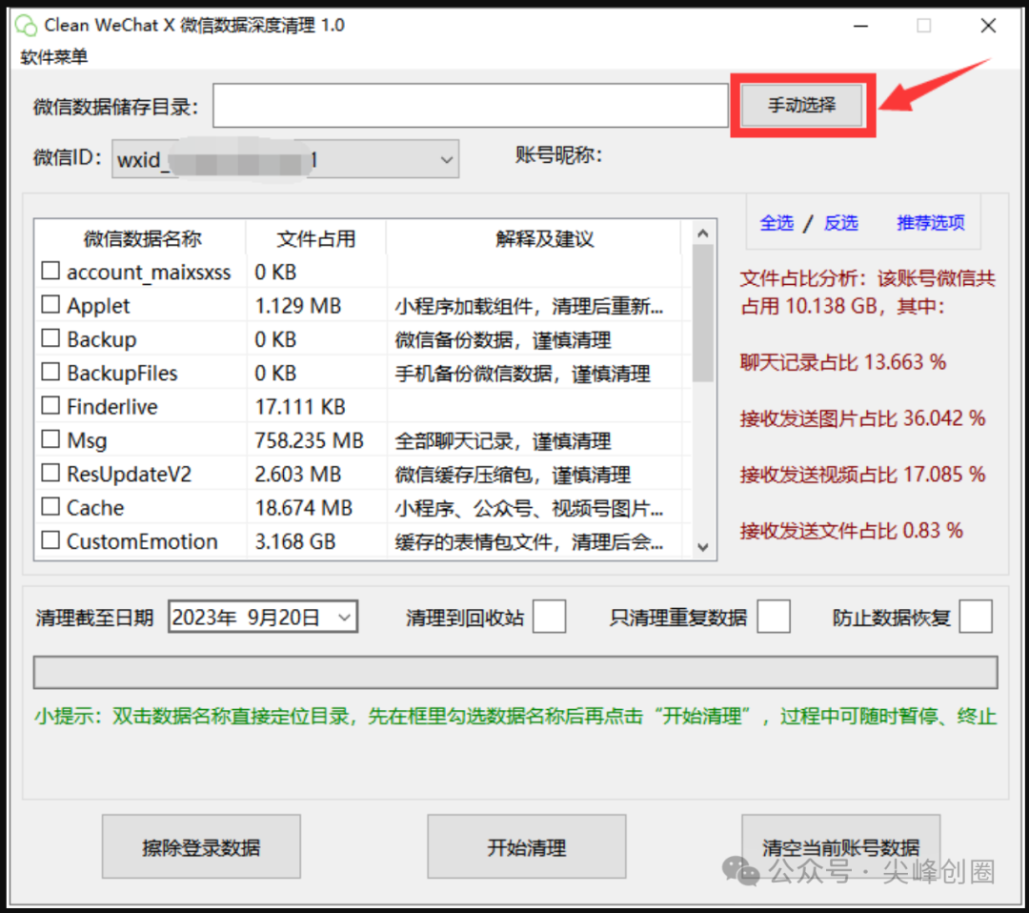Click the 手动选择 button
The height and width of the screenshot is (913, 1029).
[801, 105]
